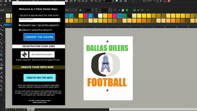Close the MainForm dialog
This screenshot has width=197, height=111.
tap(63, 3)
